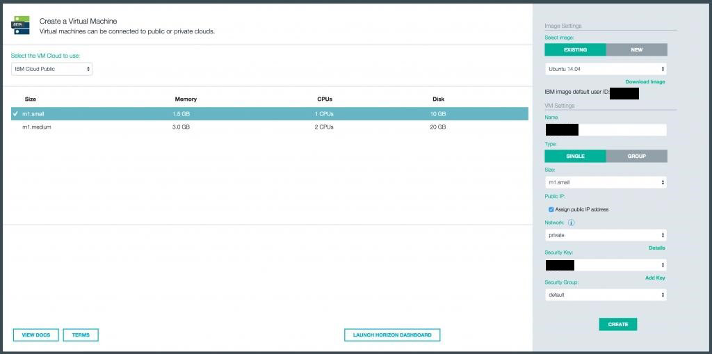This screenshot has height=354, width=712.
Task: Select the Single VM type
Action: pos(575,156)
